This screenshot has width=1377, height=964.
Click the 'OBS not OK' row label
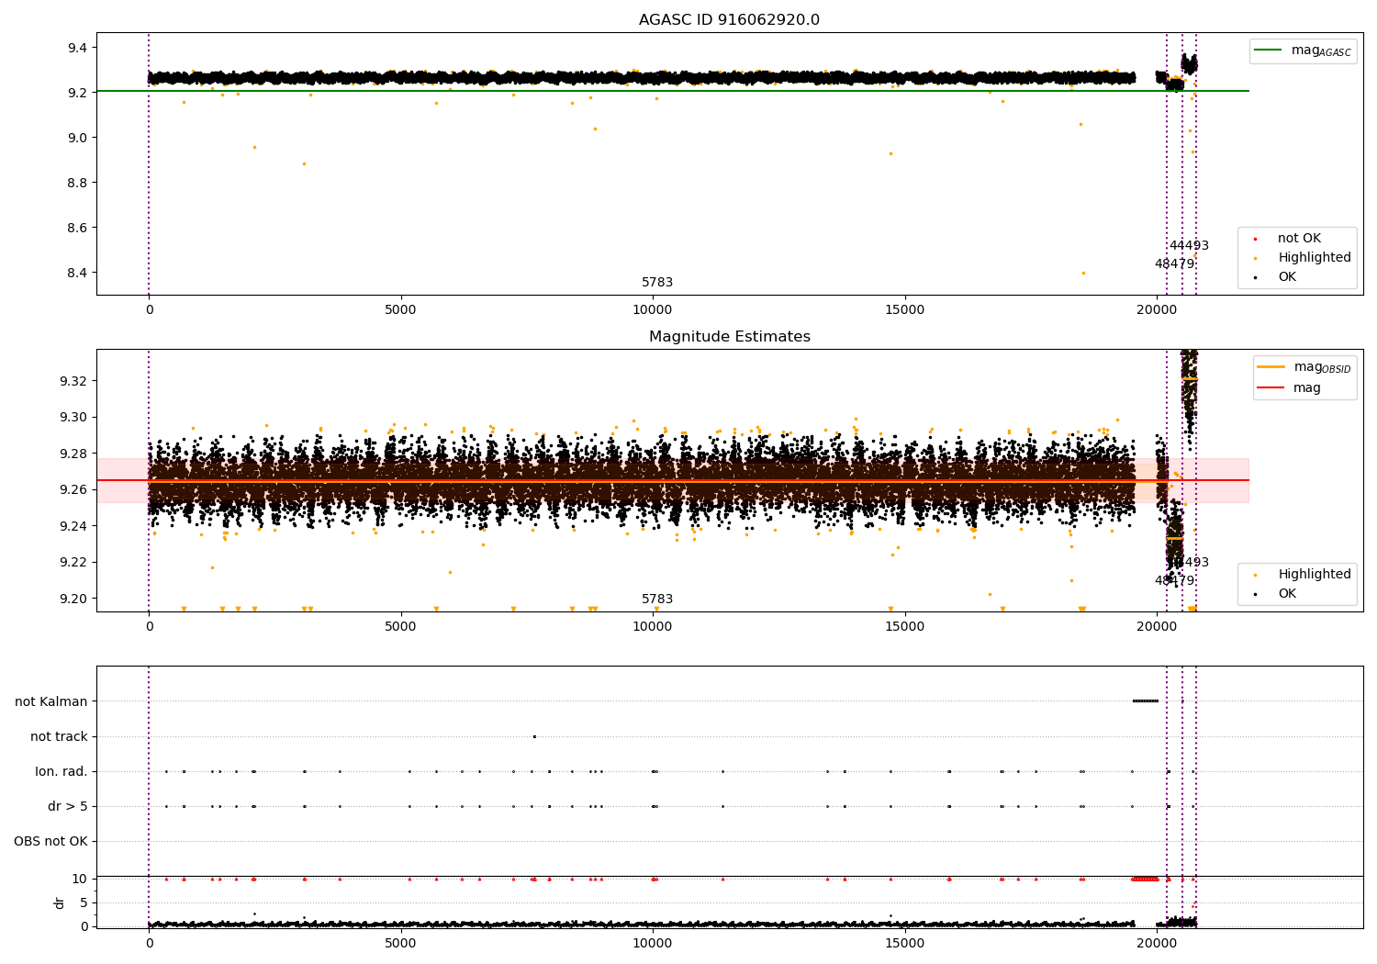[51, 841]
